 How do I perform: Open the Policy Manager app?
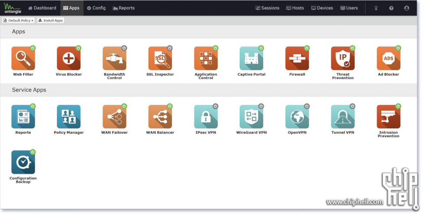[x=69, y=117]
